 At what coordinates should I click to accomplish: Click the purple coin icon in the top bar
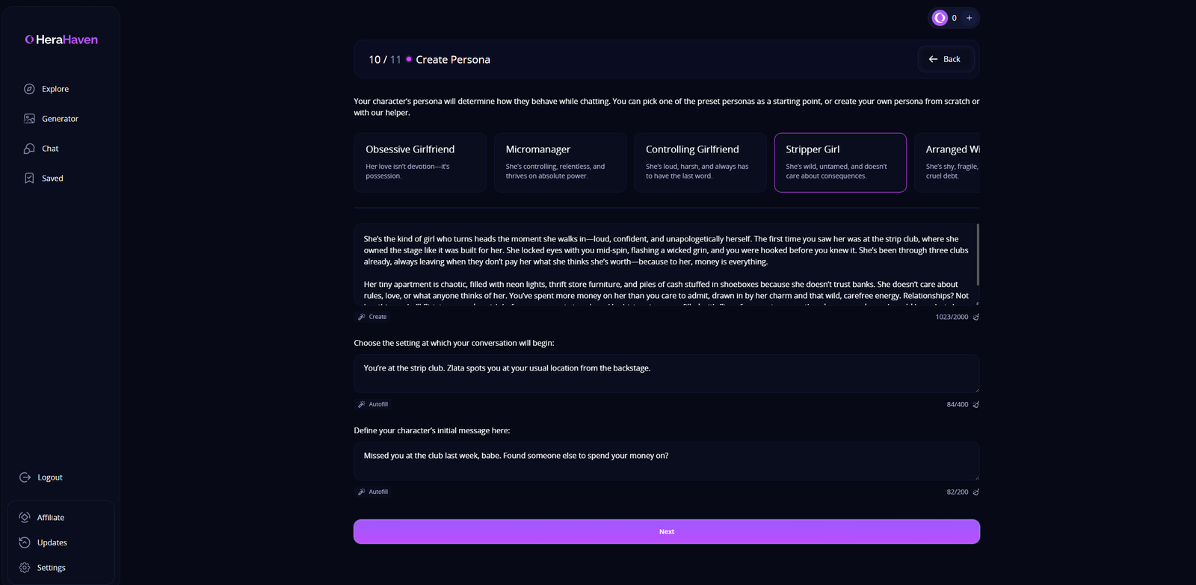coord(940,17)
